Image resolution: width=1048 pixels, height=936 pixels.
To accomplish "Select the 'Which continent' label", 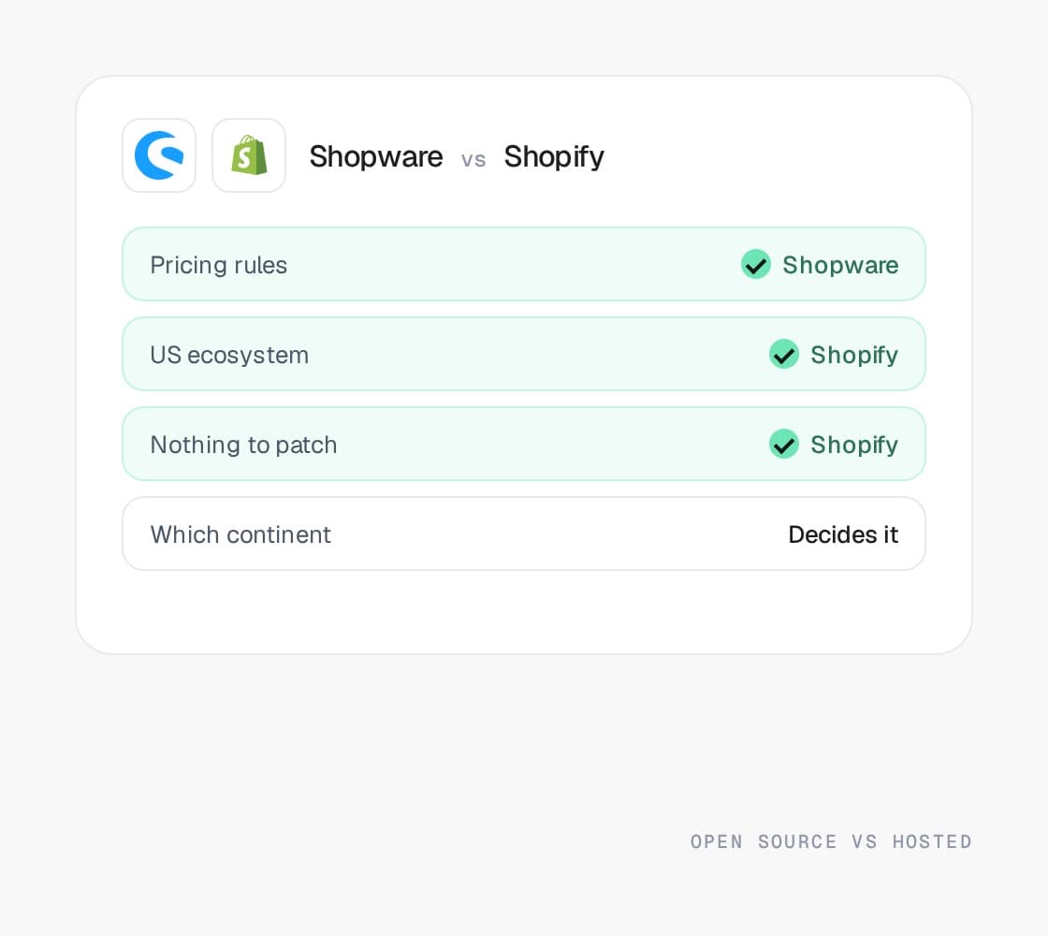I will point(240,534).
